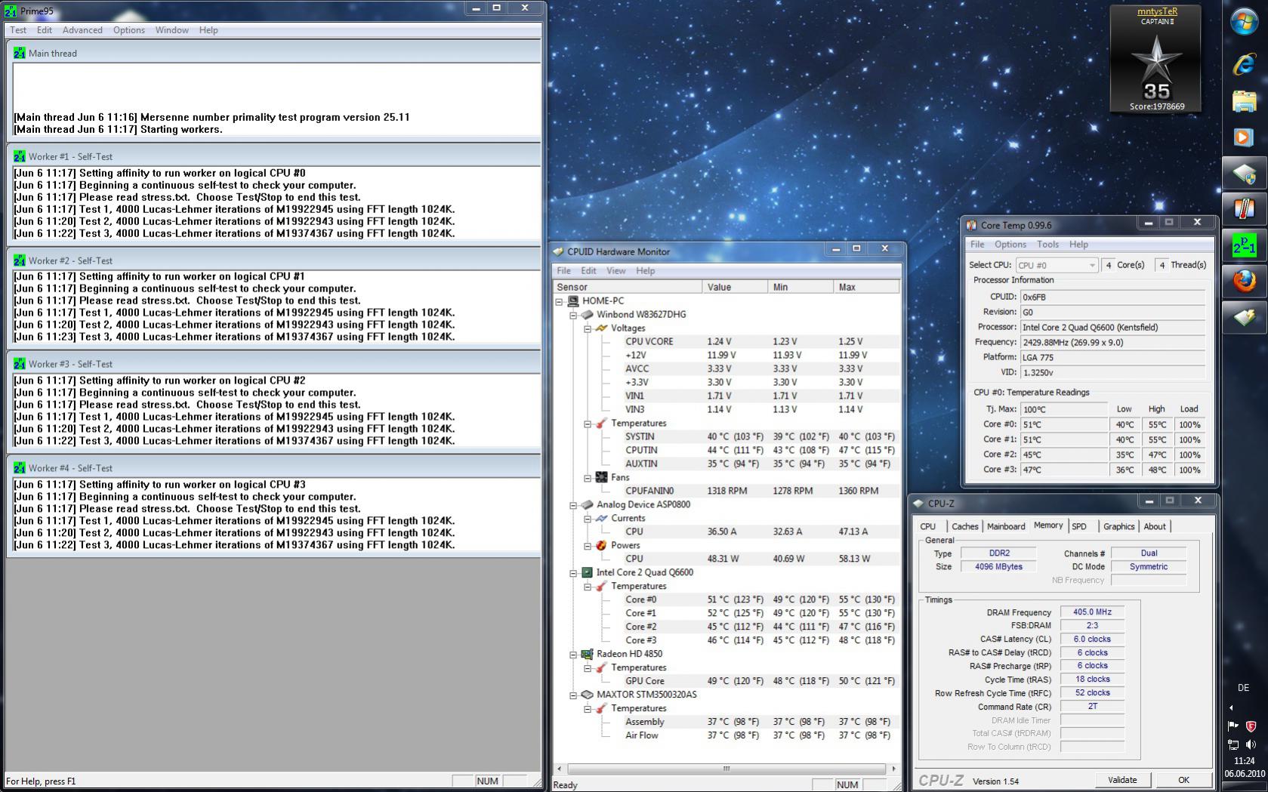The width and height of the screenshot is (1268, 792).
Task: Open Windows Explorer folder icon in taskbar
Action: pos(1244,101)
